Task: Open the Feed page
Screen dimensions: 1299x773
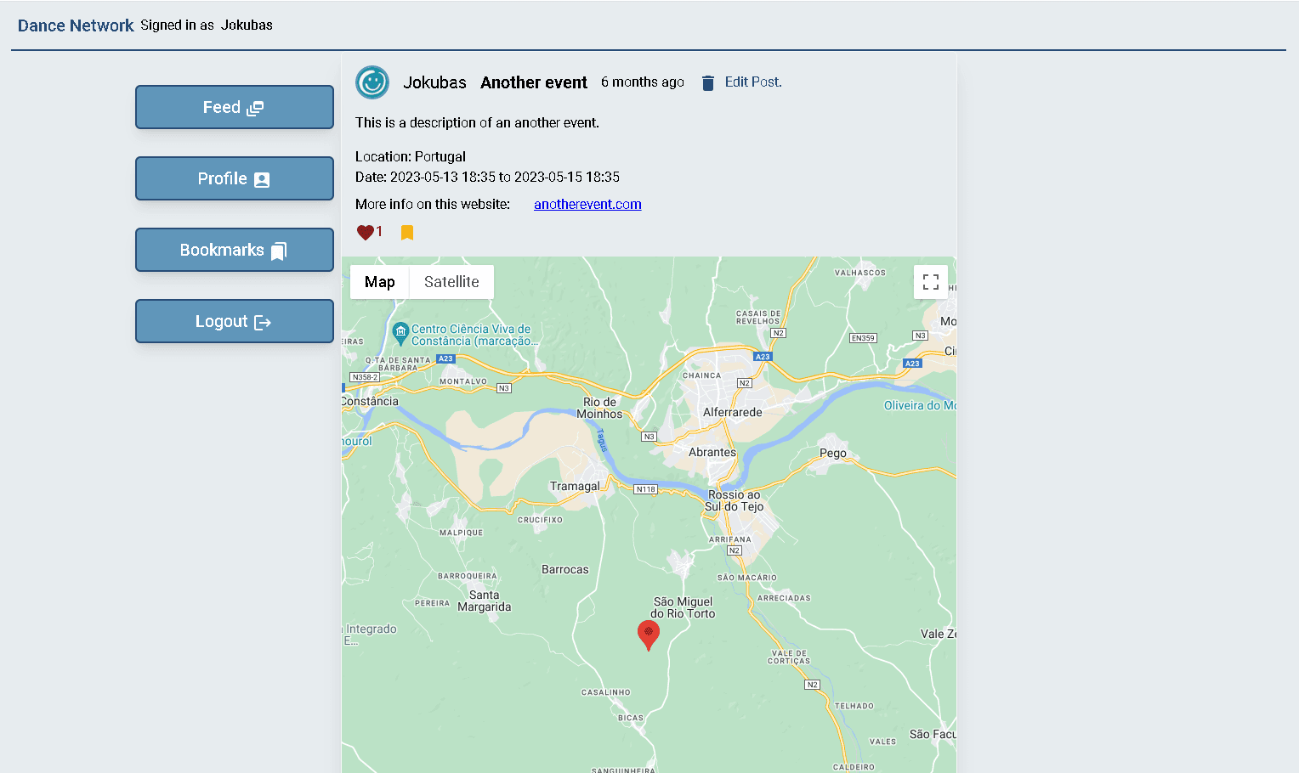Action: pos(234,107)
